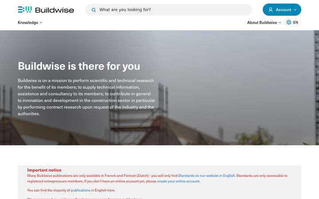This screenshot has width=319, height=199.
Task: Open 'Standards on our website in English' link
Action: coord(206,176)
